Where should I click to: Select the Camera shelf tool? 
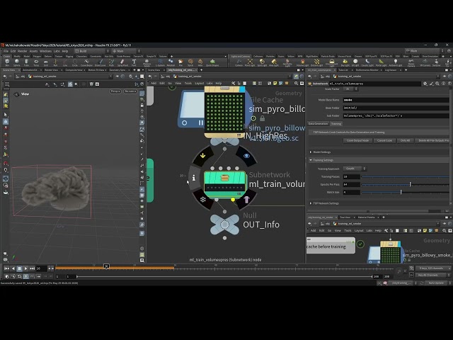[x=239, y=62]
